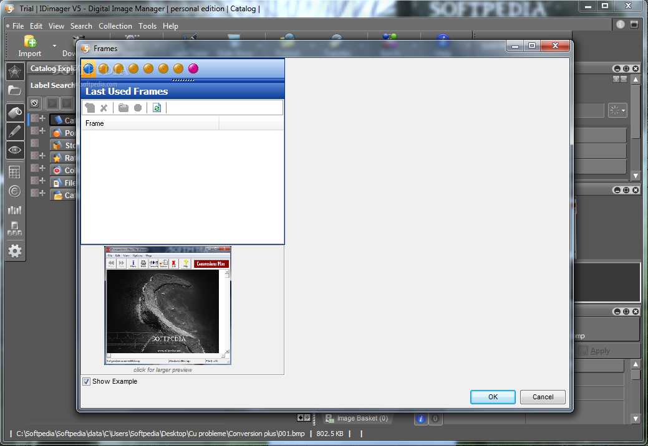Expand the first Cat tree node
Image resolution: width=648 pixels, height=446 pixels.
tap(42, 118)
